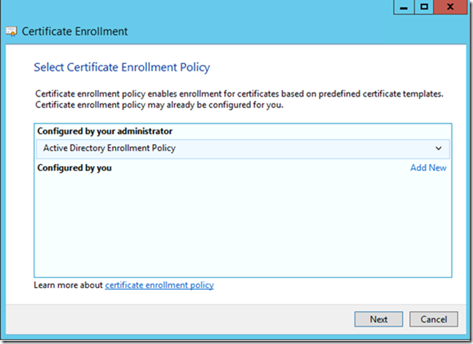Click the Certificate Enrollment window title text
This screenshot has width=473, height=344.
pos(75,31)
